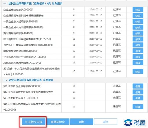Modify the 一般企业收入明细表(A101010) row
148x128 pixels.
[x=138, y=21]
